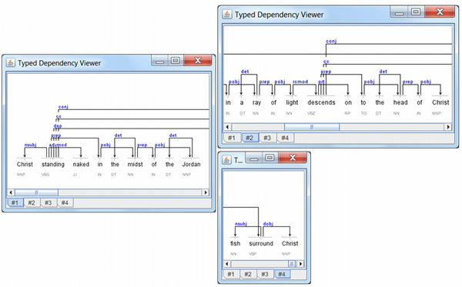Maximize the small bottom viewer window
This screenshot has height=287, width=462.
point(269,158)
